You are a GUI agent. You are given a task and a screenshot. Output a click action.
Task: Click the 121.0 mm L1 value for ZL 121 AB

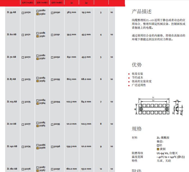(x=72, y=124)
